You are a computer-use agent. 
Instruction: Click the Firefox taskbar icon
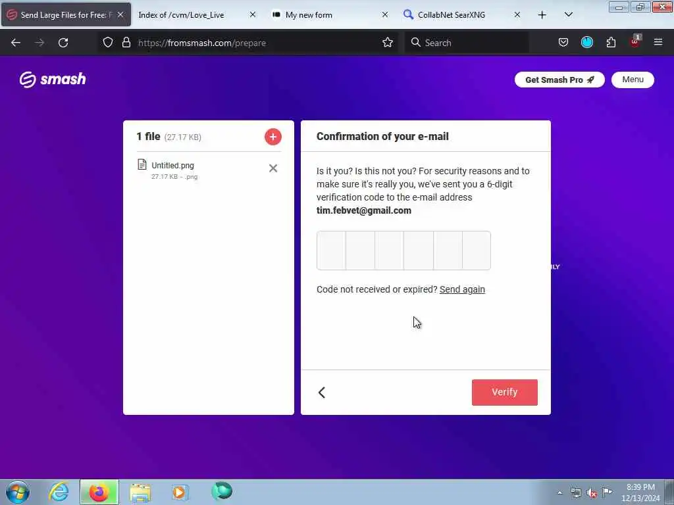[x=99, y=492]
